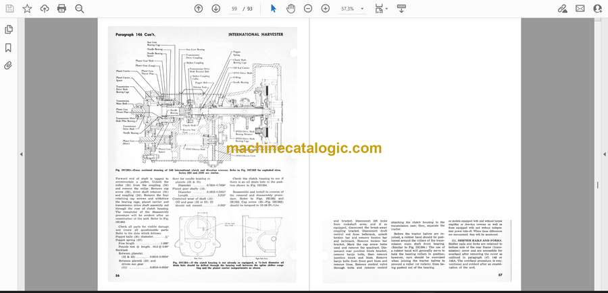Viewport: 608px width, 293px height.
Task: Click the Save file floppy disk icon
Action: [9, 9]
